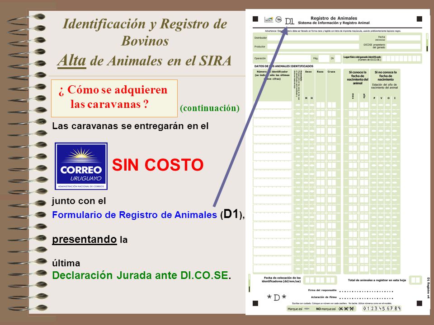Click 'Declaración Jurada ante DI.CO.SE.' text

(x=142, y=275)
